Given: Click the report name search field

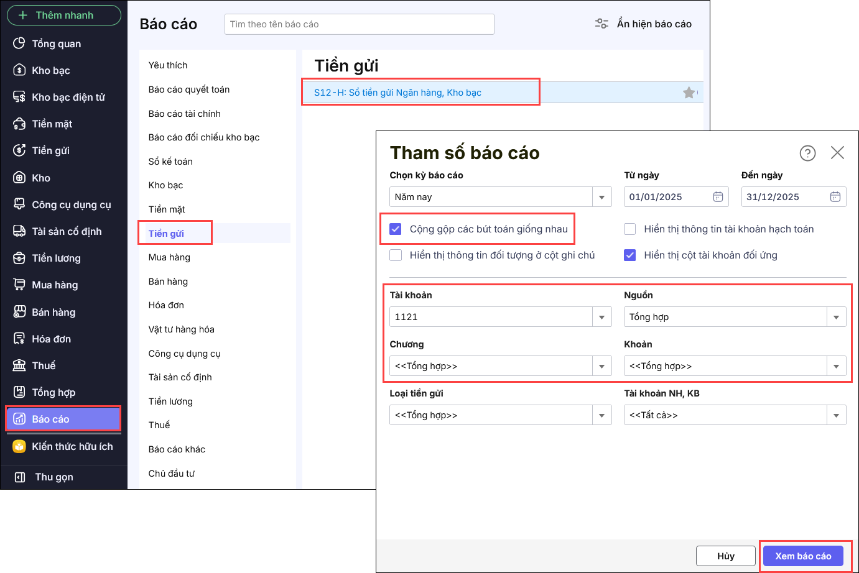Looking at the screenshot, I should coord(359,24).
